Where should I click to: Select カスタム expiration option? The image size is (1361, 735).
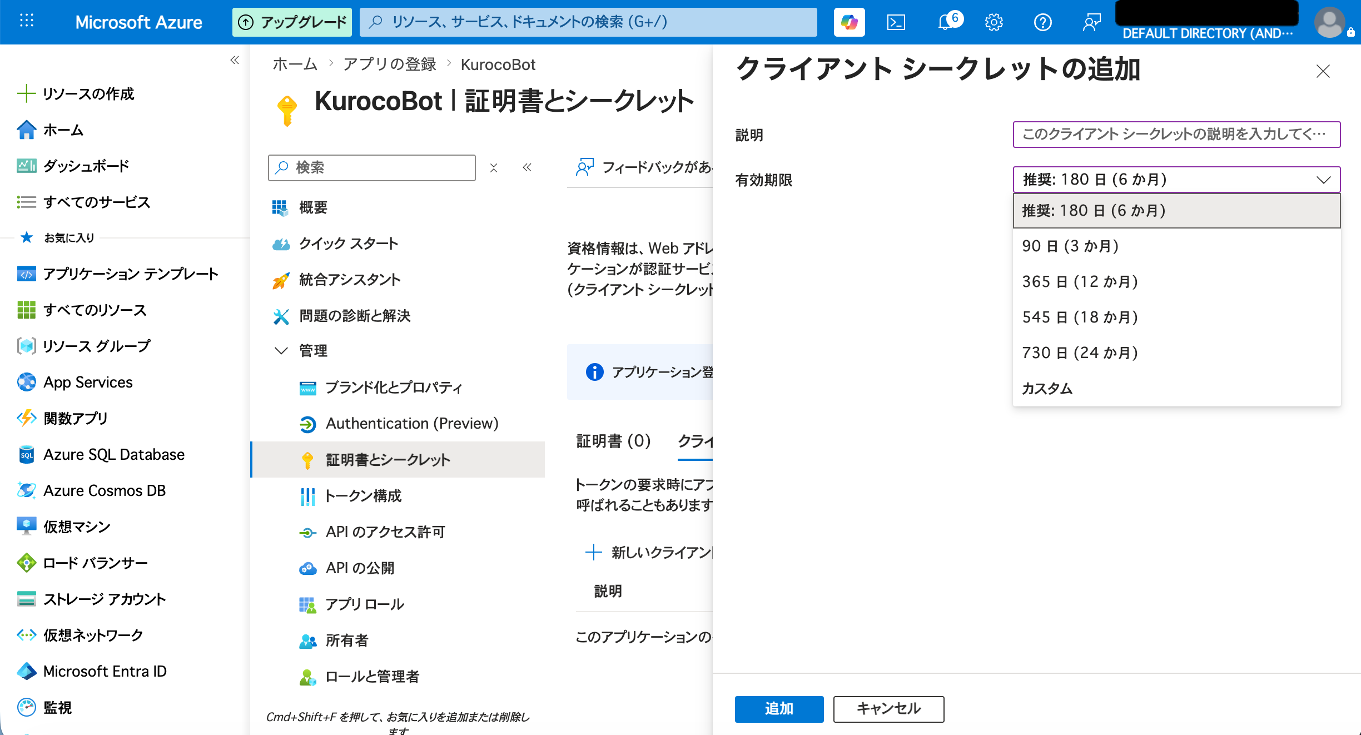coord(1176,388)
